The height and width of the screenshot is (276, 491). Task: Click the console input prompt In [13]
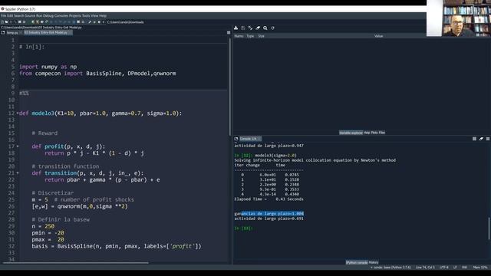pos(244,228)
